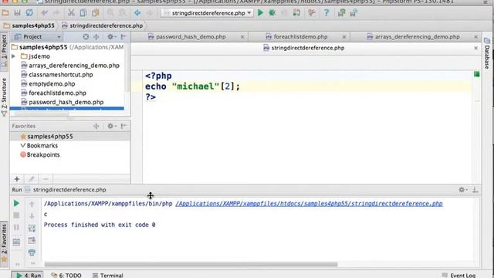
Task: Switch to the arrays_dereferencing_demo.php tab
Action: pyautogui.click(x=417, y=37)
